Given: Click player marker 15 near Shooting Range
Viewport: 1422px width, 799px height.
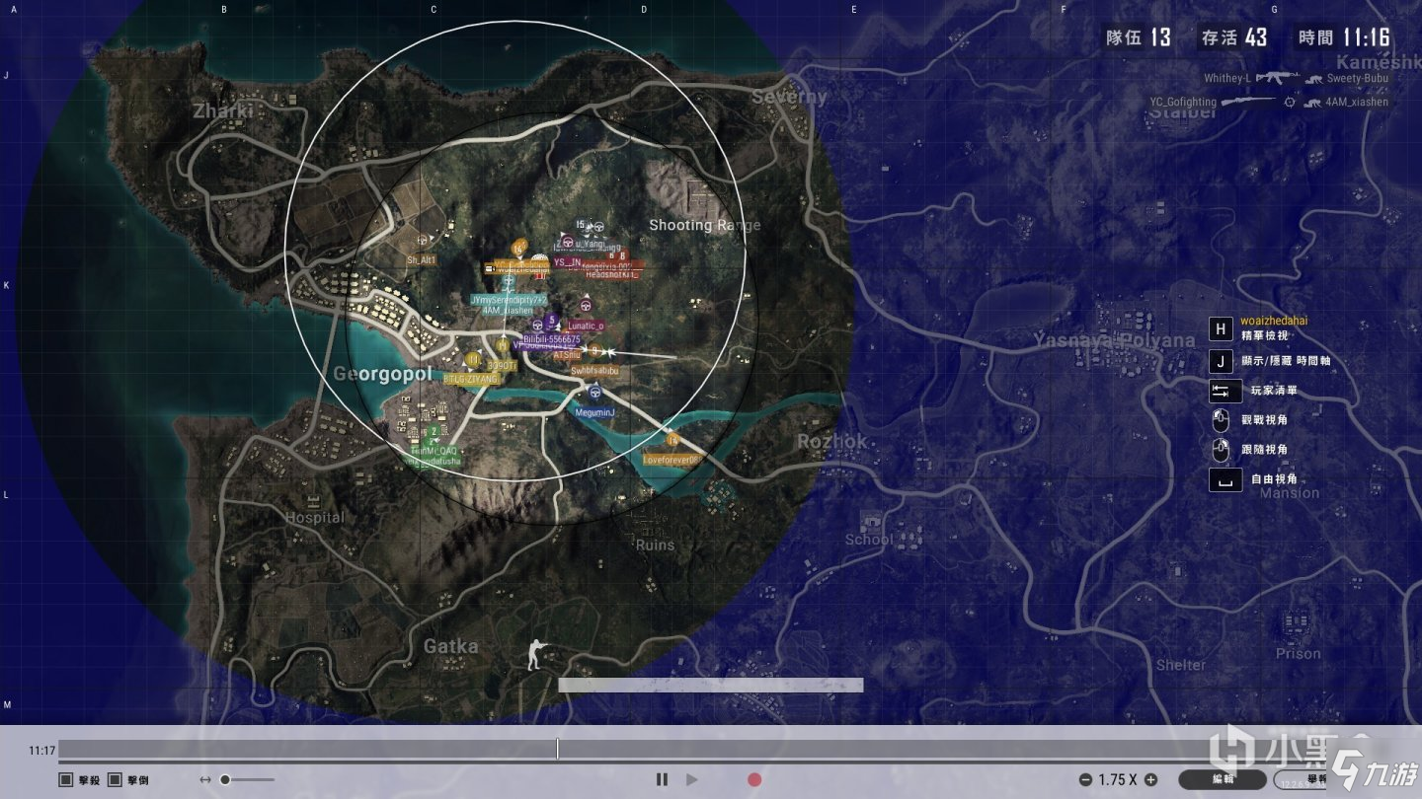Looking at the screenshot, I should point(581,224).
